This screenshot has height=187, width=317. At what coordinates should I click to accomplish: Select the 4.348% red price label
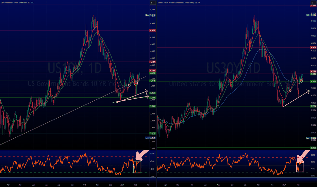[x=152, y=62]
